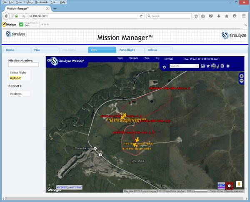Go back to previous page
This screenshot has height=202, width=250.
[x=6, y=16]
